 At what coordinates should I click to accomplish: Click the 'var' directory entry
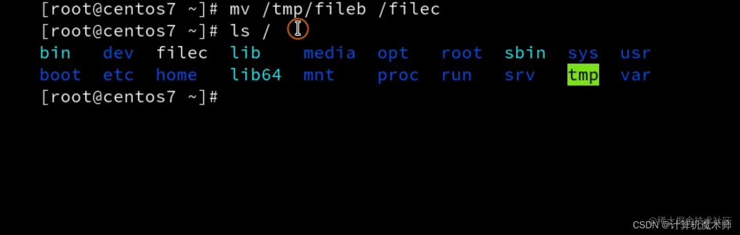click(636, 76)
